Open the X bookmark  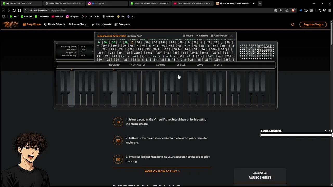(x=84, y=16)
